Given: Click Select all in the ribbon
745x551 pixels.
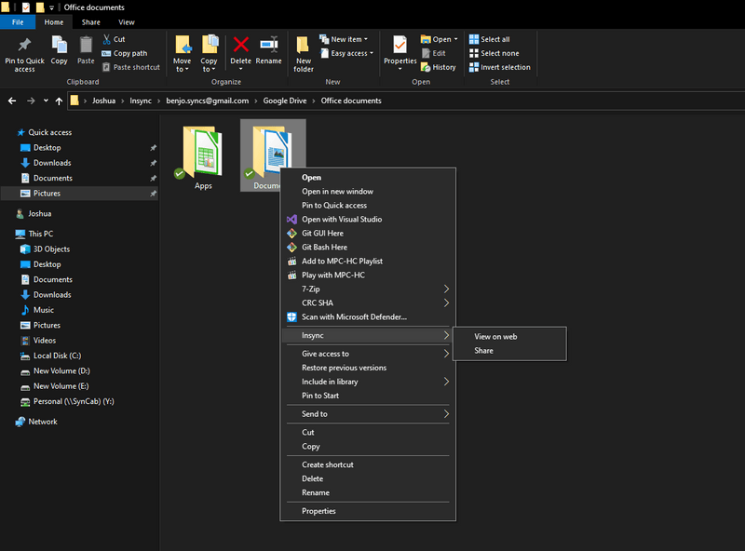Looking at the screenshot, I should tap(494, 39).
